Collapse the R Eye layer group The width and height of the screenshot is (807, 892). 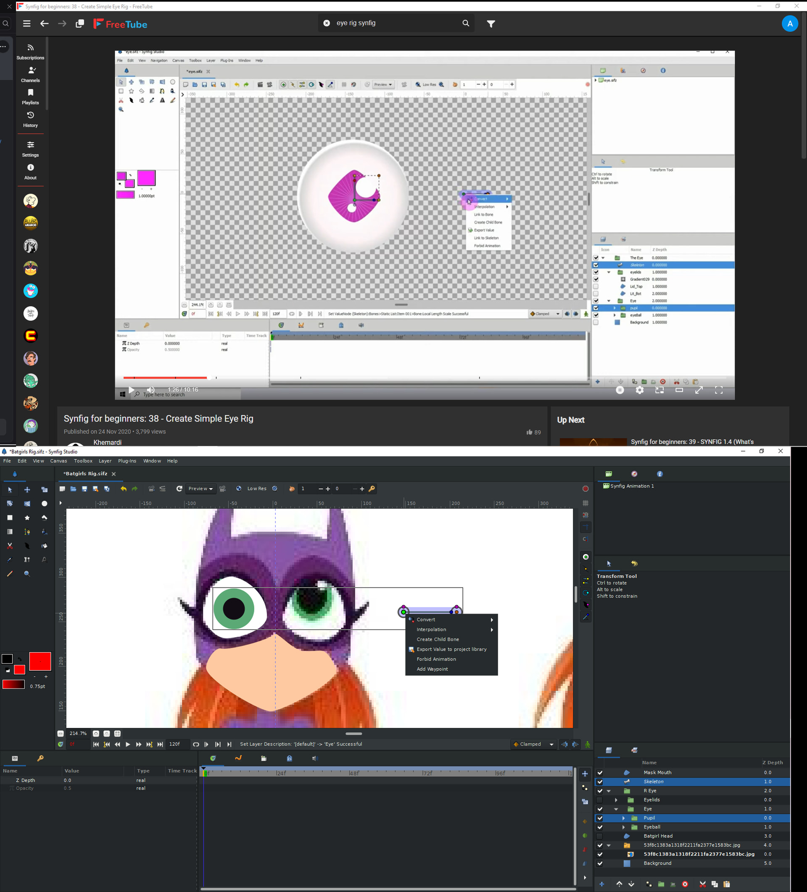click(609, 791)
